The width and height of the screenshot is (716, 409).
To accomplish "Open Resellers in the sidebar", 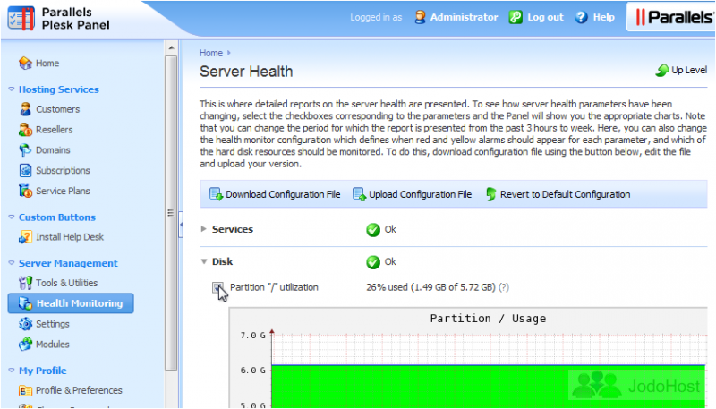I will point(55,130).
